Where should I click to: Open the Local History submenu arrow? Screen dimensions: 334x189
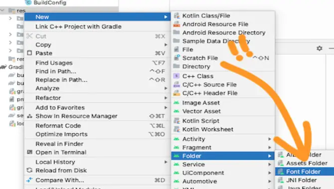[166, 162]
